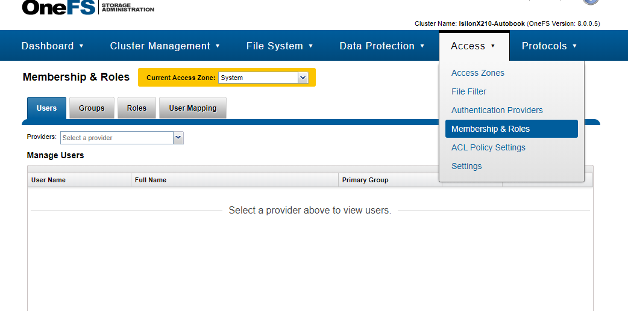The width and height of the screenshot is (628, 311).
Task: Select Membership & Roles menu entry
Action: pyautogui.click(x=512, y=129)
